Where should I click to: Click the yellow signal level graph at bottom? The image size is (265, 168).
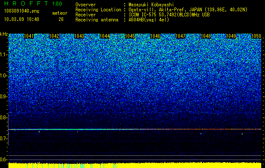135,165
